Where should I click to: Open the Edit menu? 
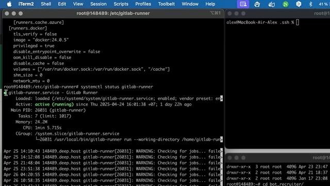[x=62, y=4]
